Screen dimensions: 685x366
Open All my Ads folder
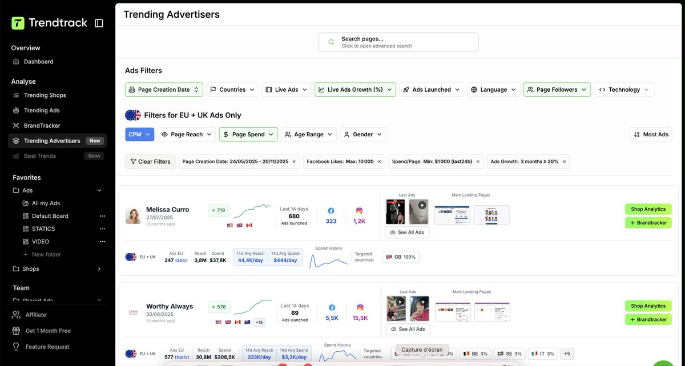click(46, 203)
